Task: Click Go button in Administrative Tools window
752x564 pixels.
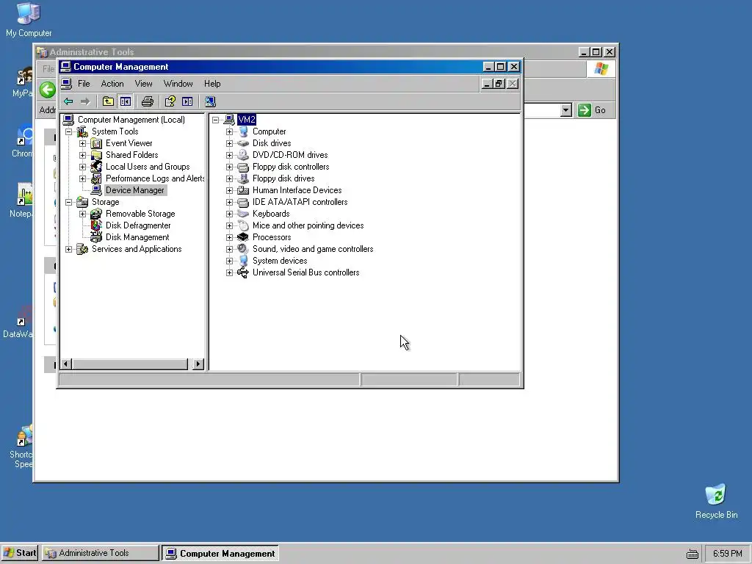Action: tap(592, 110)
